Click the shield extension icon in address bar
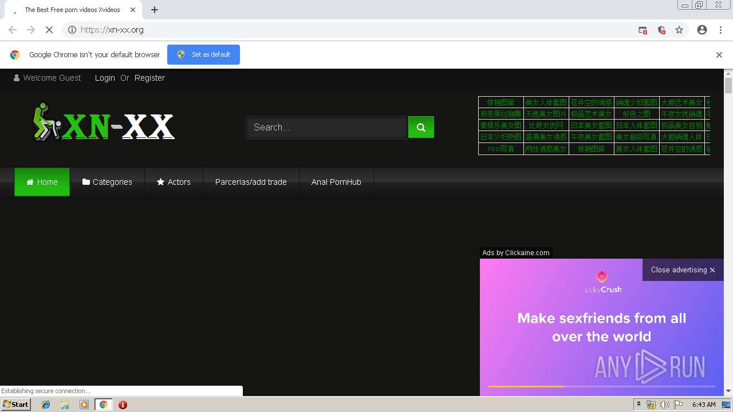 click(x=661, y=30)
